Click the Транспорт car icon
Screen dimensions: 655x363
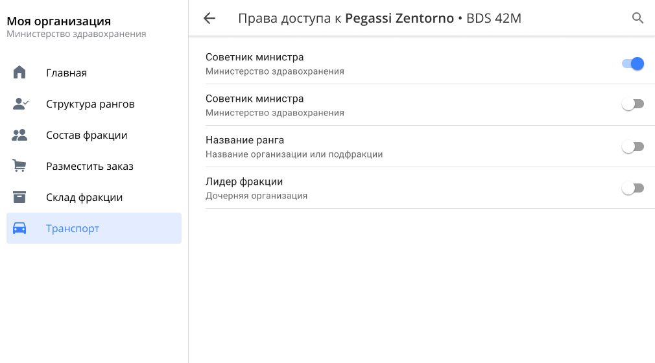(x=19, y=228)
